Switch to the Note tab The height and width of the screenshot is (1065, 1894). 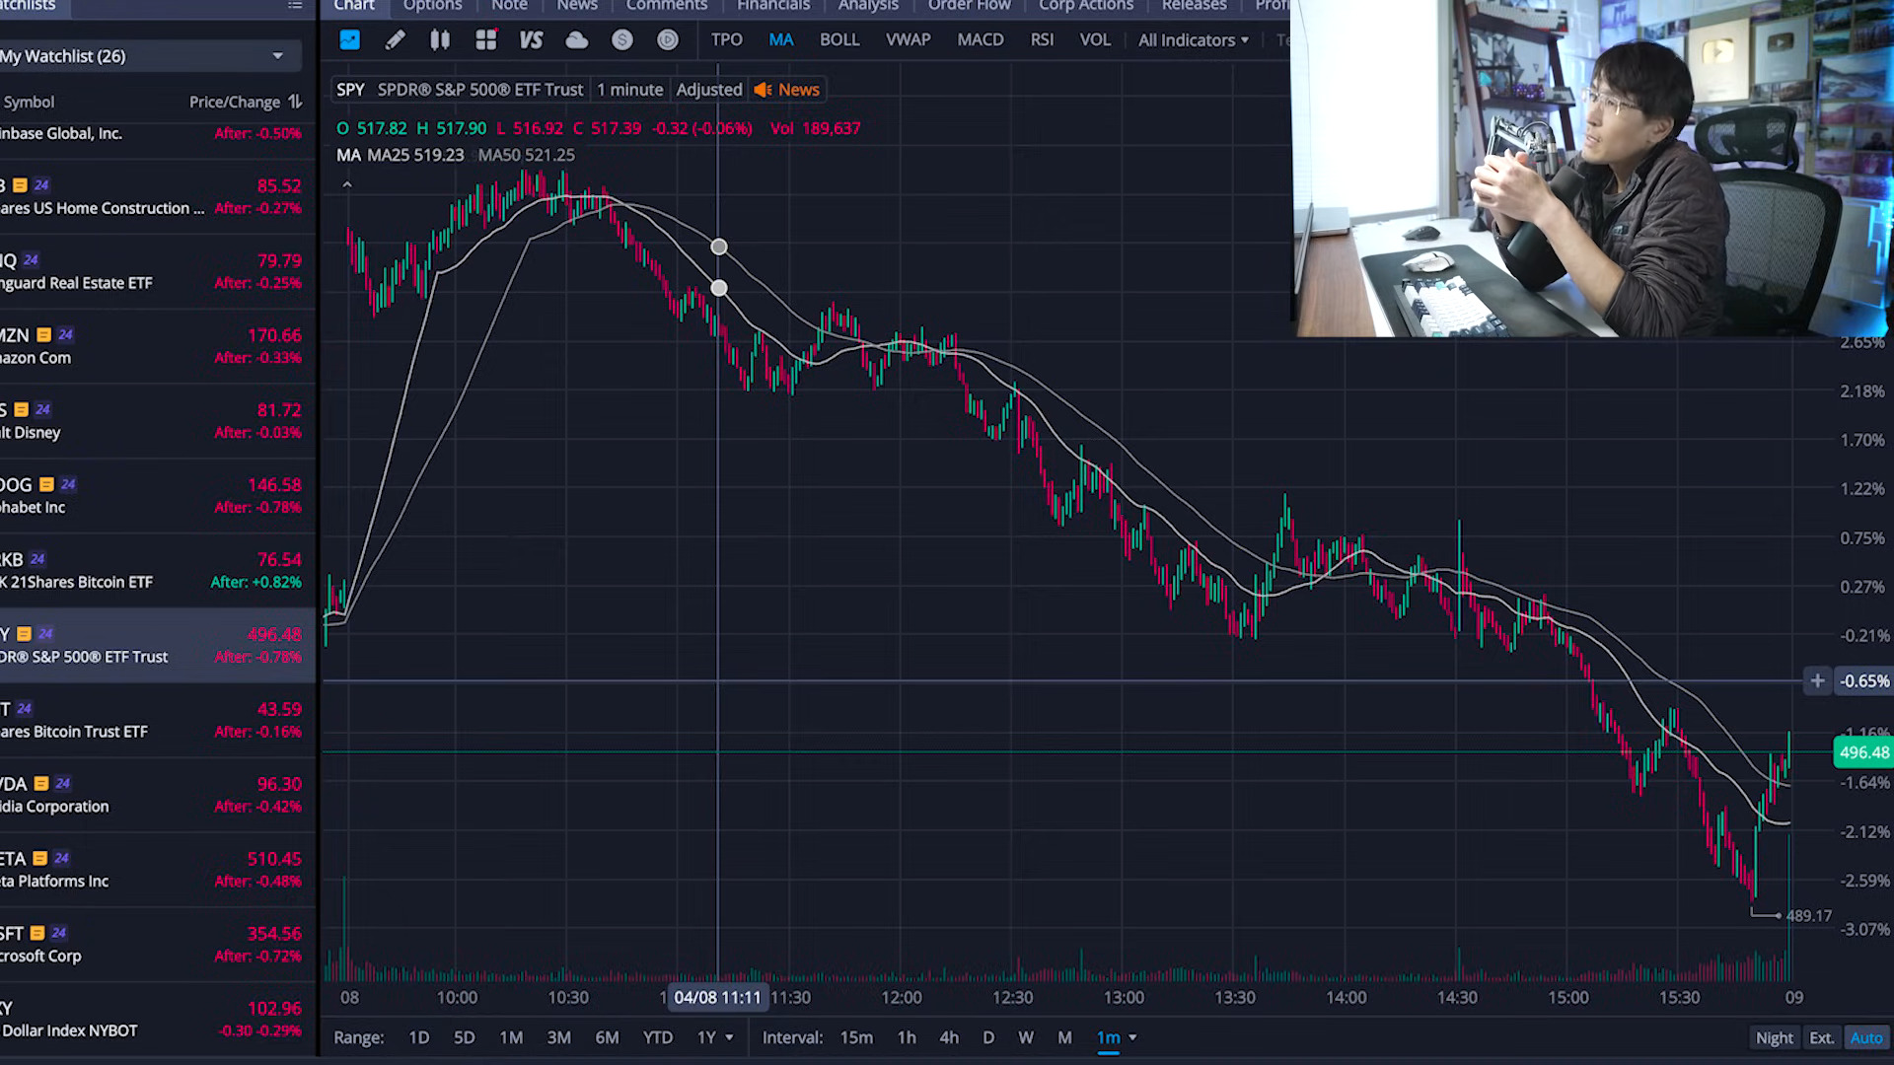point(509,6)
